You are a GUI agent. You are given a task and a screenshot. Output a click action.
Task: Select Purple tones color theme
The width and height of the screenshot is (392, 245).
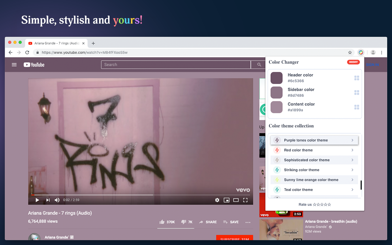(x=314, y=140)
